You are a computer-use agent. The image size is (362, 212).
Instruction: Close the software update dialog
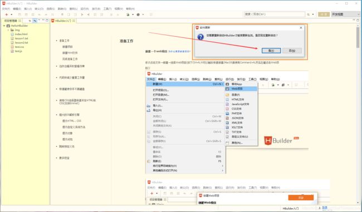301,28
